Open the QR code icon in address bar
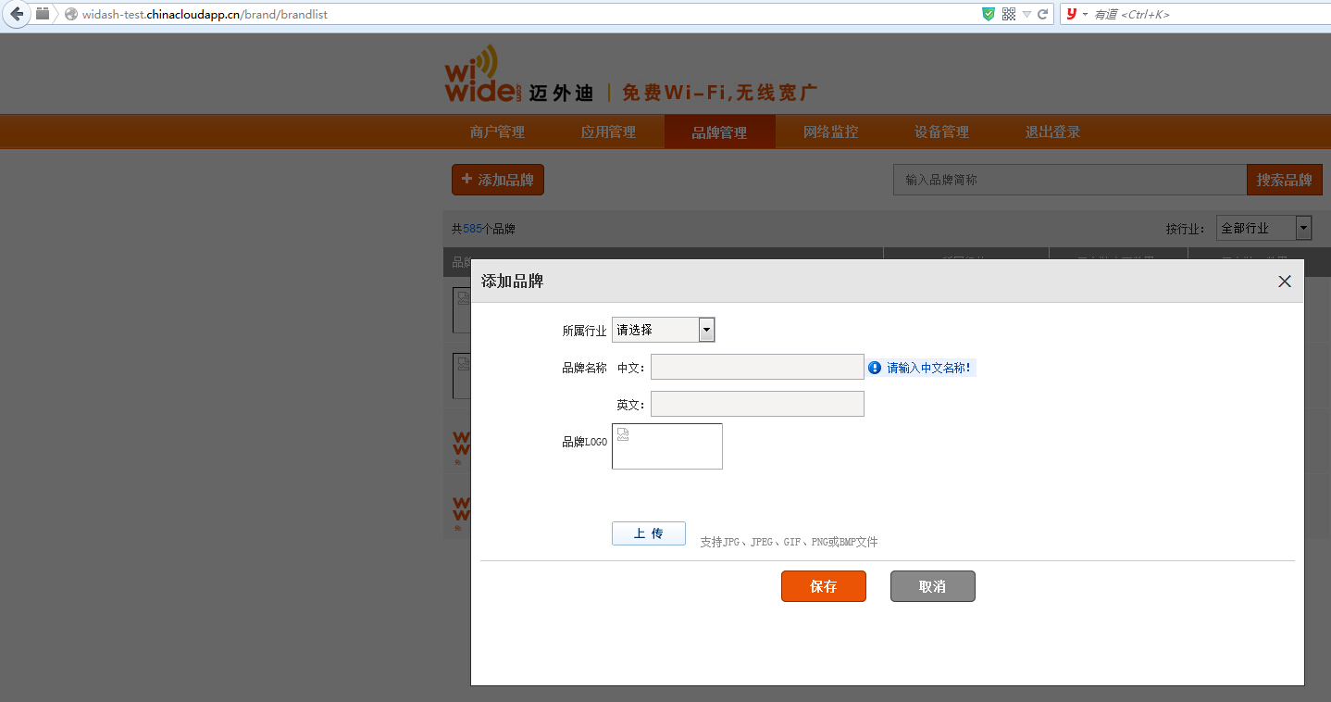The height and width of the screenshot is (702, 1331). pos(1008,14)
